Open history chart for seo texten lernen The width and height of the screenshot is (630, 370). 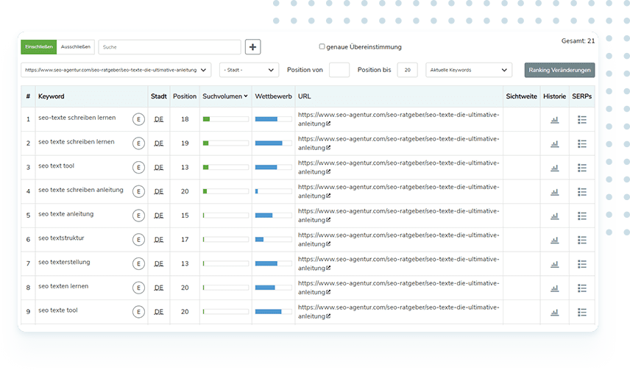(554, 288)
